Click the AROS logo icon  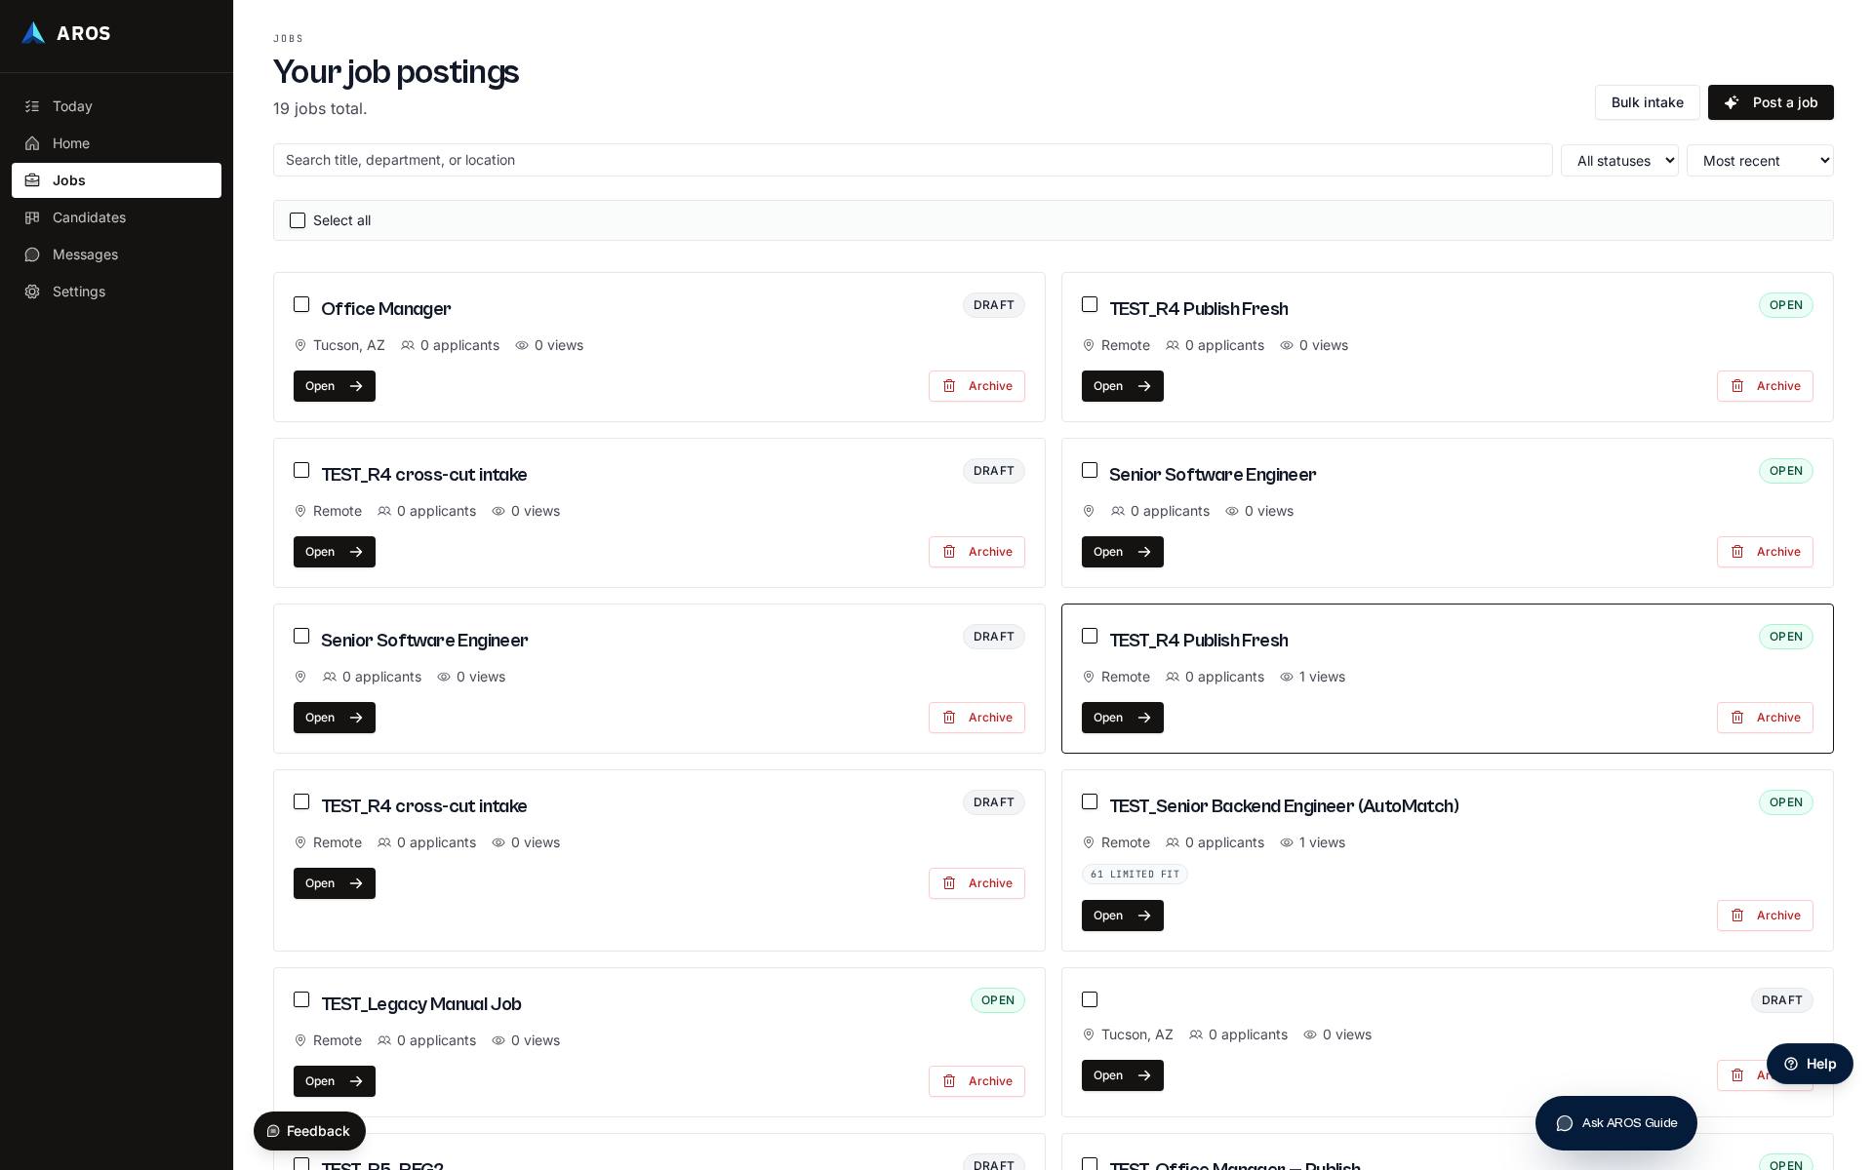tap(33, 33)
